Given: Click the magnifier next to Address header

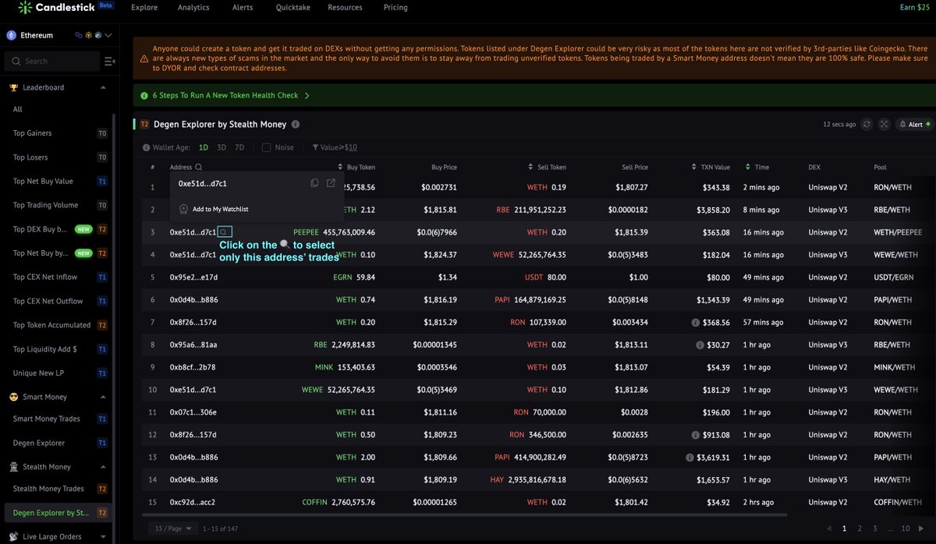Looking at the screenshot, I should coord(199,167).
